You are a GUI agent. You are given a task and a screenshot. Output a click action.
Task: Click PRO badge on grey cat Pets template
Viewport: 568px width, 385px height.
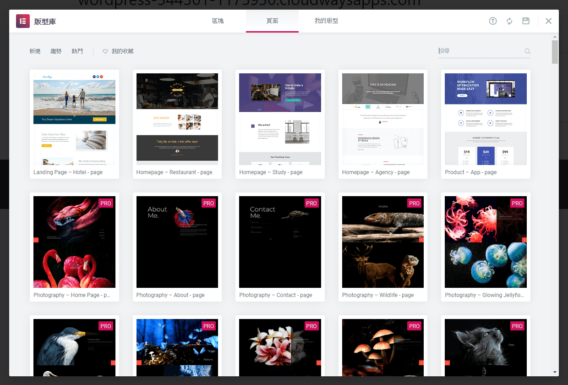[x=518, y=326]
